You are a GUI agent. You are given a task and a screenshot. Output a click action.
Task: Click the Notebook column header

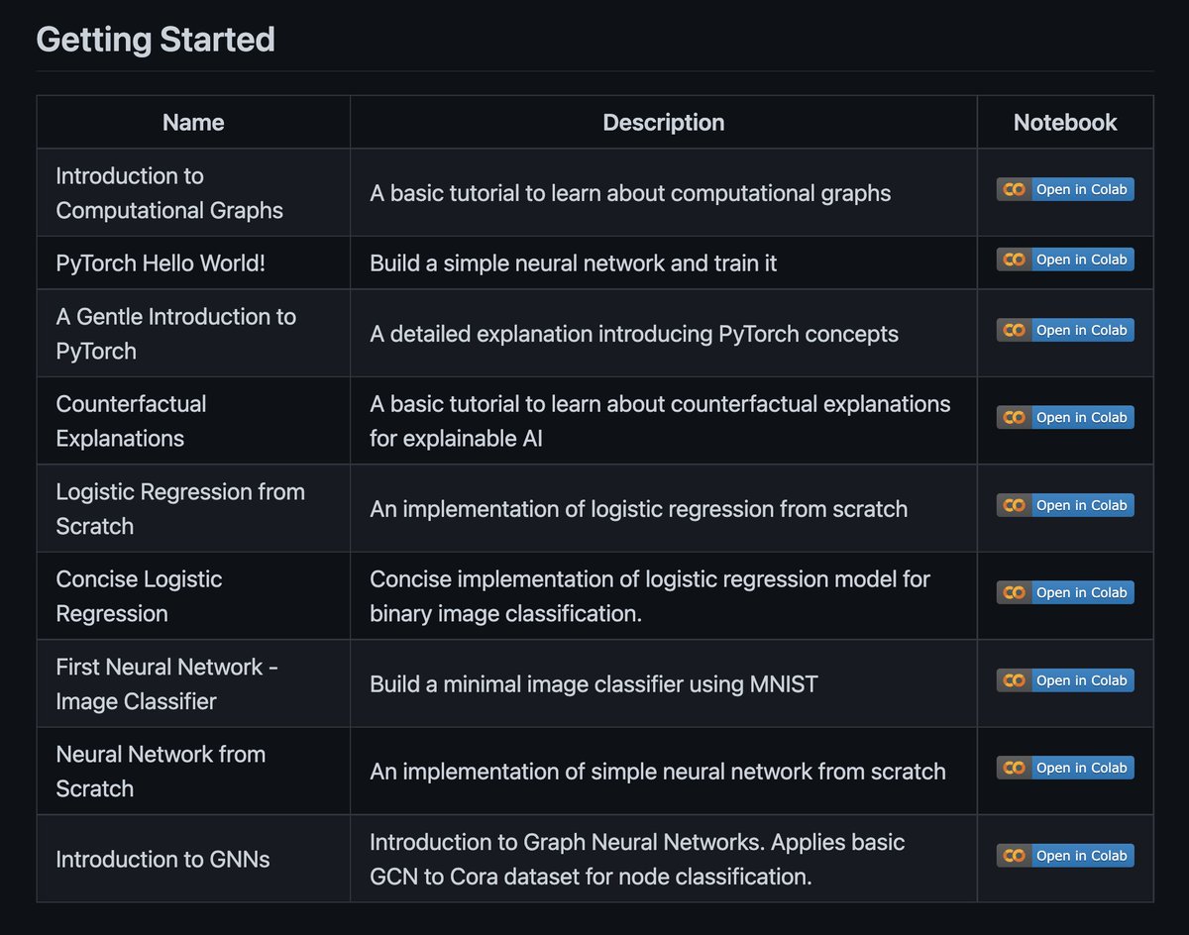tap(1065, 123)
